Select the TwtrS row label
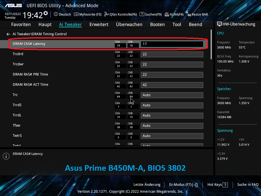Screen dimensions: 261x196 point(17,136)
